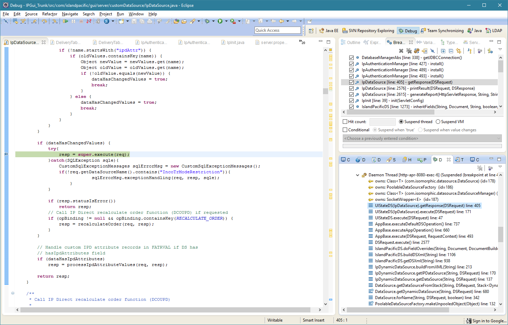The height and width of the screenshot is (325, 508).
Task: Maximize the editor area
Action: tap(328, 42)
